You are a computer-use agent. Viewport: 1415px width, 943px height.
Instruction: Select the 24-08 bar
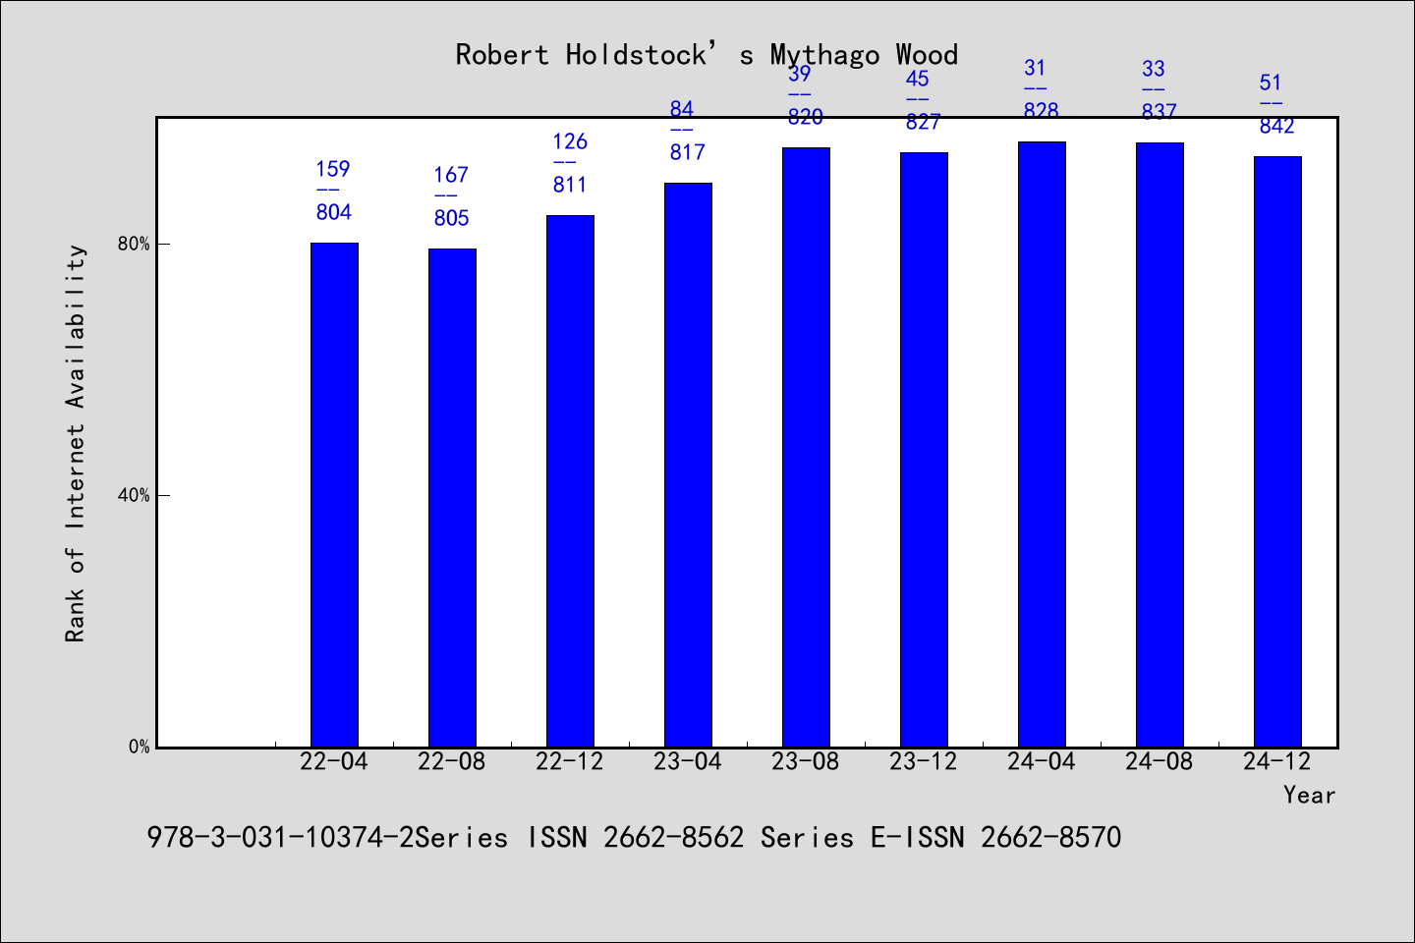point(1160,445)
